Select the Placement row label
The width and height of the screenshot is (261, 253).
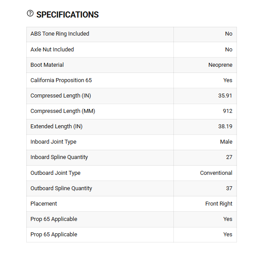[x=44, y=204]
